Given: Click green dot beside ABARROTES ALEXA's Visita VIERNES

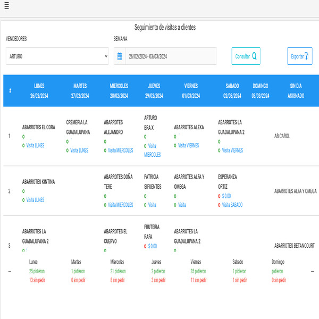Looking at the screenshot, I should pyautogui.click(x=175, y=145).
